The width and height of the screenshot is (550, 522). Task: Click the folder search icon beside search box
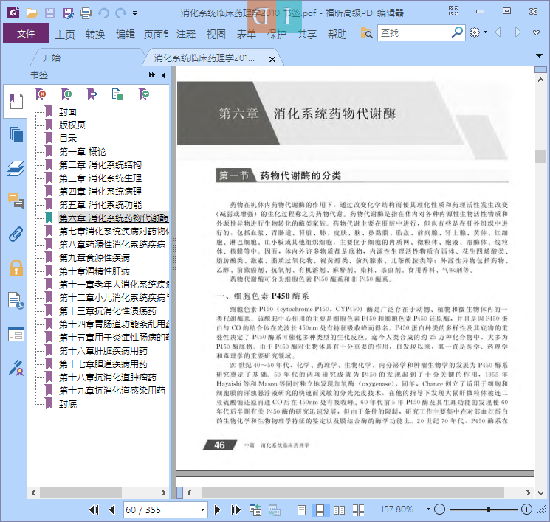pos(367,33)
